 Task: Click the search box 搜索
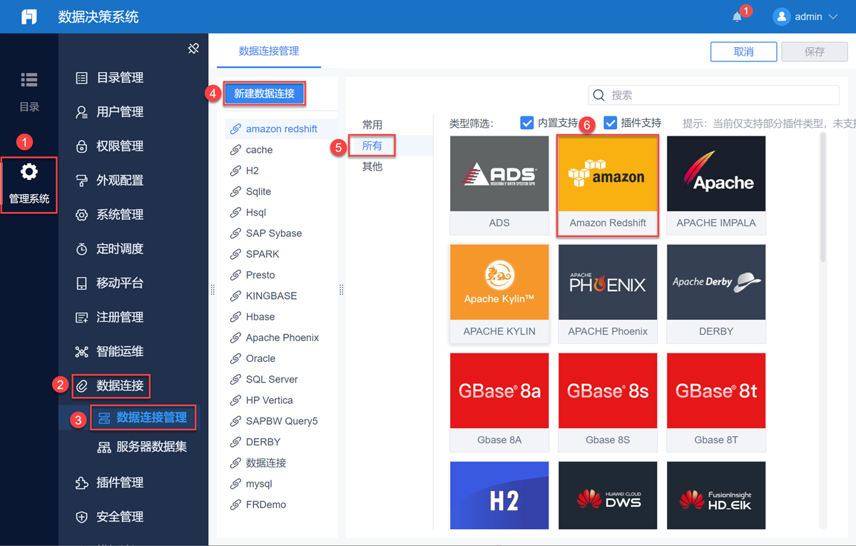pos(713,95)
